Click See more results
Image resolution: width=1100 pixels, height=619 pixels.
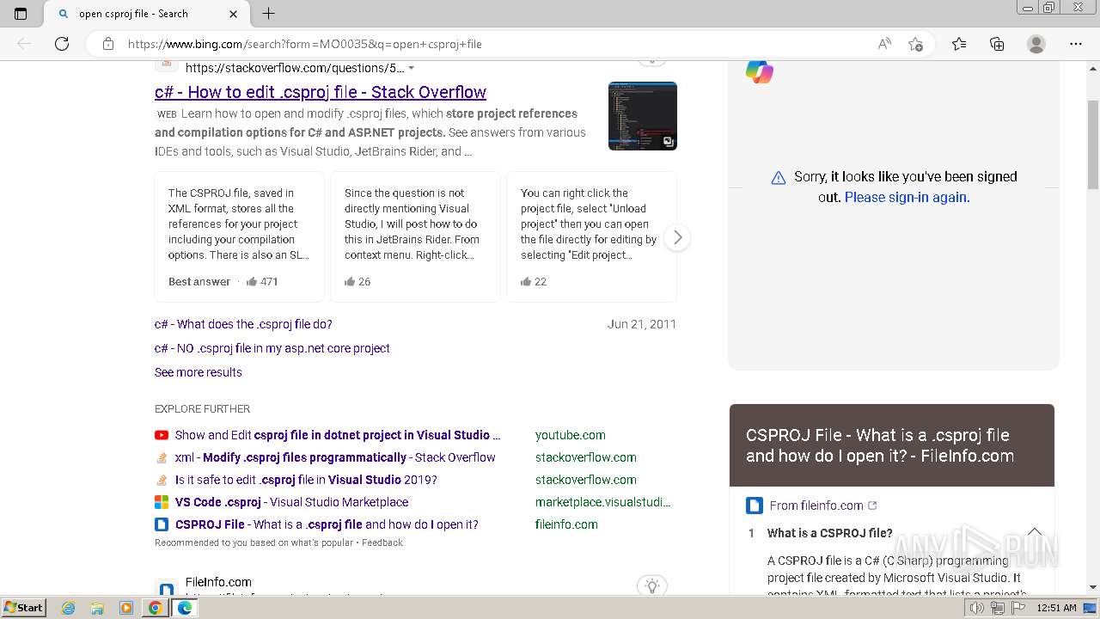[199, 372]
